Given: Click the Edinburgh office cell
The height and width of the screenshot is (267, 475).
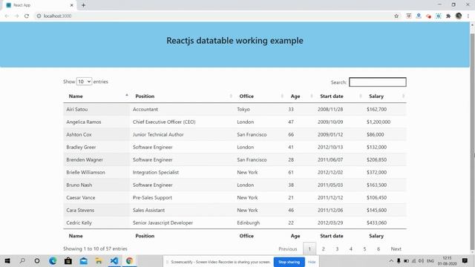Looking at the screenshot, I should (x=260, y=222).
